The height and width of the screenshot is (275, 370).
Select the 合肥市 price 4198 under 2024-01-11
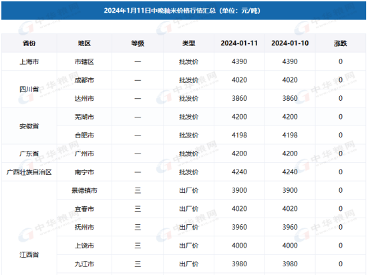click(239, 135)
